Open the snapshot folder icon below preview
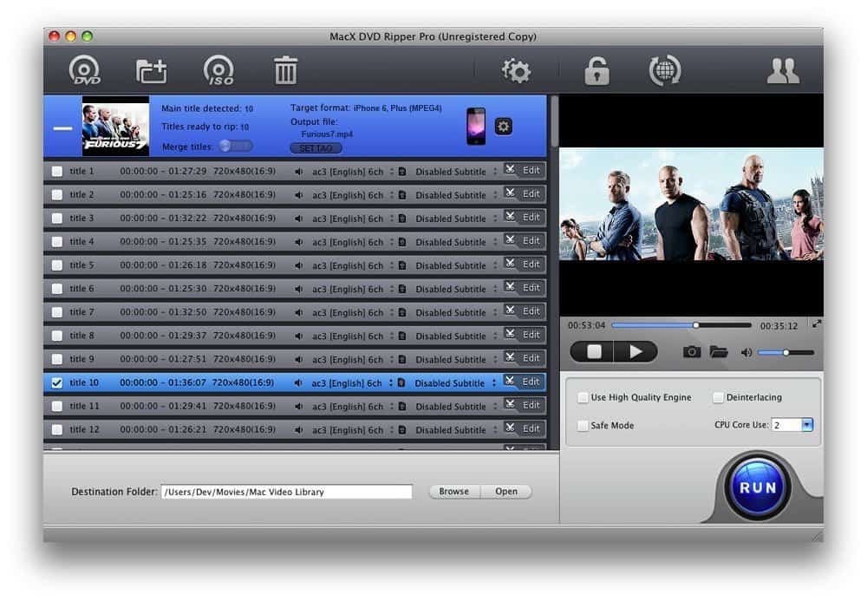867x601 pixels. point(718,352)
